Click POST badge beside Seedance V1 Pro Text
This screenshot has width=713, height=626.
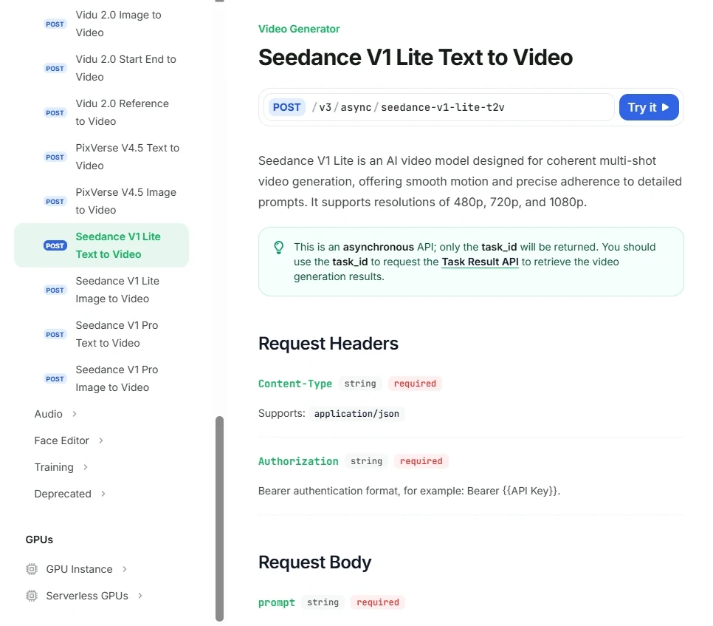point(55,335)
